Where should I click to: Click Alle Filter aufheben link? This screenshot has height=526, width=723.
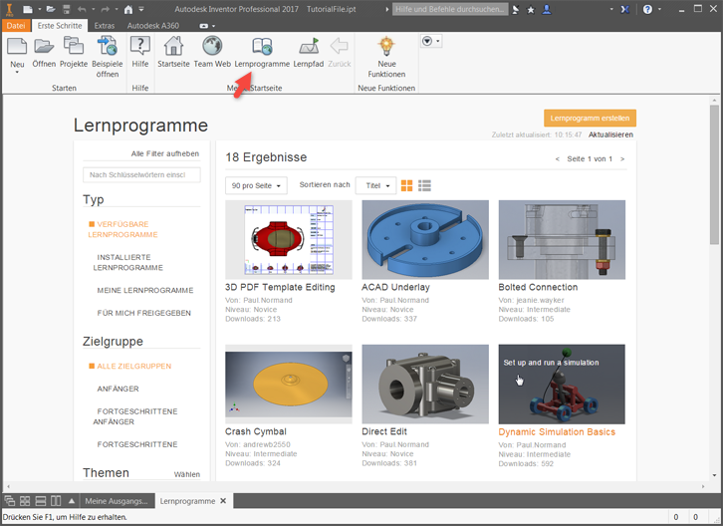pos(165,153)
